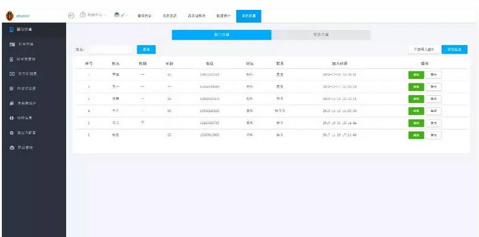
Task: Click the blue add button above the table
Action: pos(454,49)
